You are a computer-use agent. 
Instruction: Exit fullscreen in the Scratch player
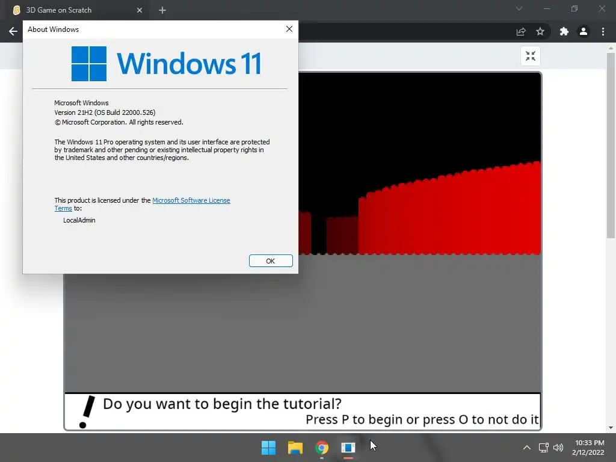click(531, 56)
